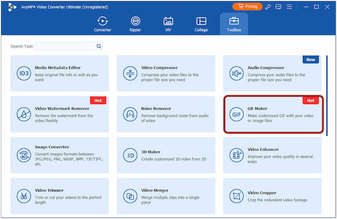Screen dimensions: 337x219
Task: Open the Video Cropper icon
Action: pyautogui.click(x=236, y=196)
